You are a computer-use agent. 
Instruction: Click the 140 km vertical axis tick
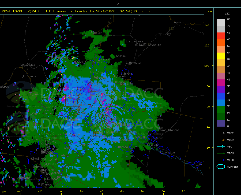point(207,25)
